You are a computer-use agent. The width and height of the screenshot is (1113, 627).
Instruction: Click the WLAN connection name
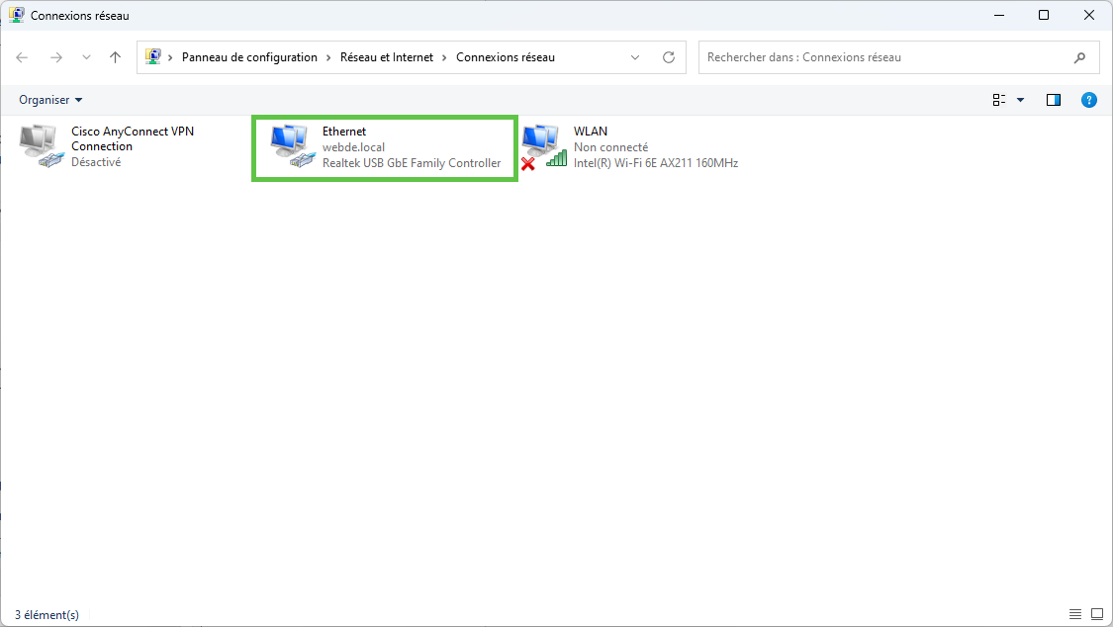(591, 132)
